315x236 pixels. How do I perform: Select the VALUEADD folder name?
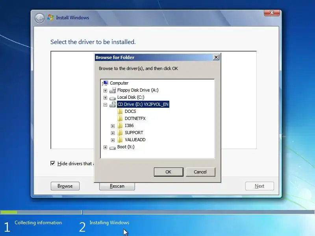point(135,140)
